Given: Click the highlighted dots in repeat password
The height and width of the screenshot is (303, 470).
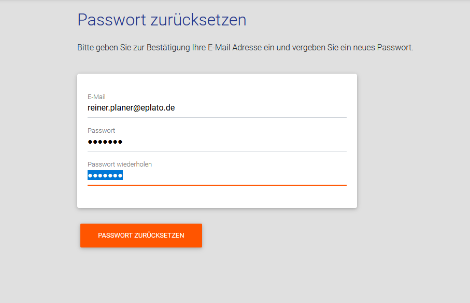Looking at the screenshot, I should pos(105,175).
